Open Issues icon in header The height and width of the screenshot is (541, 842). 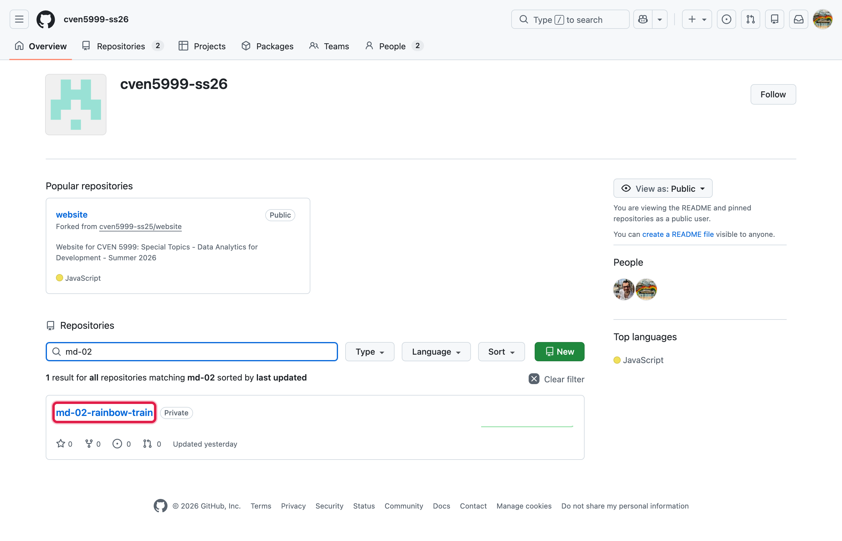tap(727, 19)
